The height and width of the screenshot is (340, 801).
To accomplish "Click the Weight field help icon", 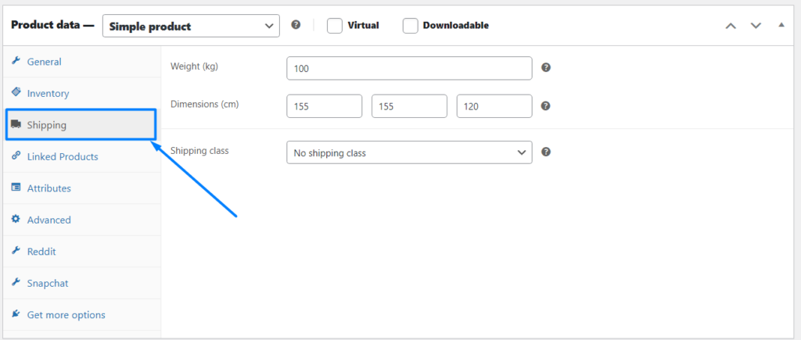I will pos(545,67).
